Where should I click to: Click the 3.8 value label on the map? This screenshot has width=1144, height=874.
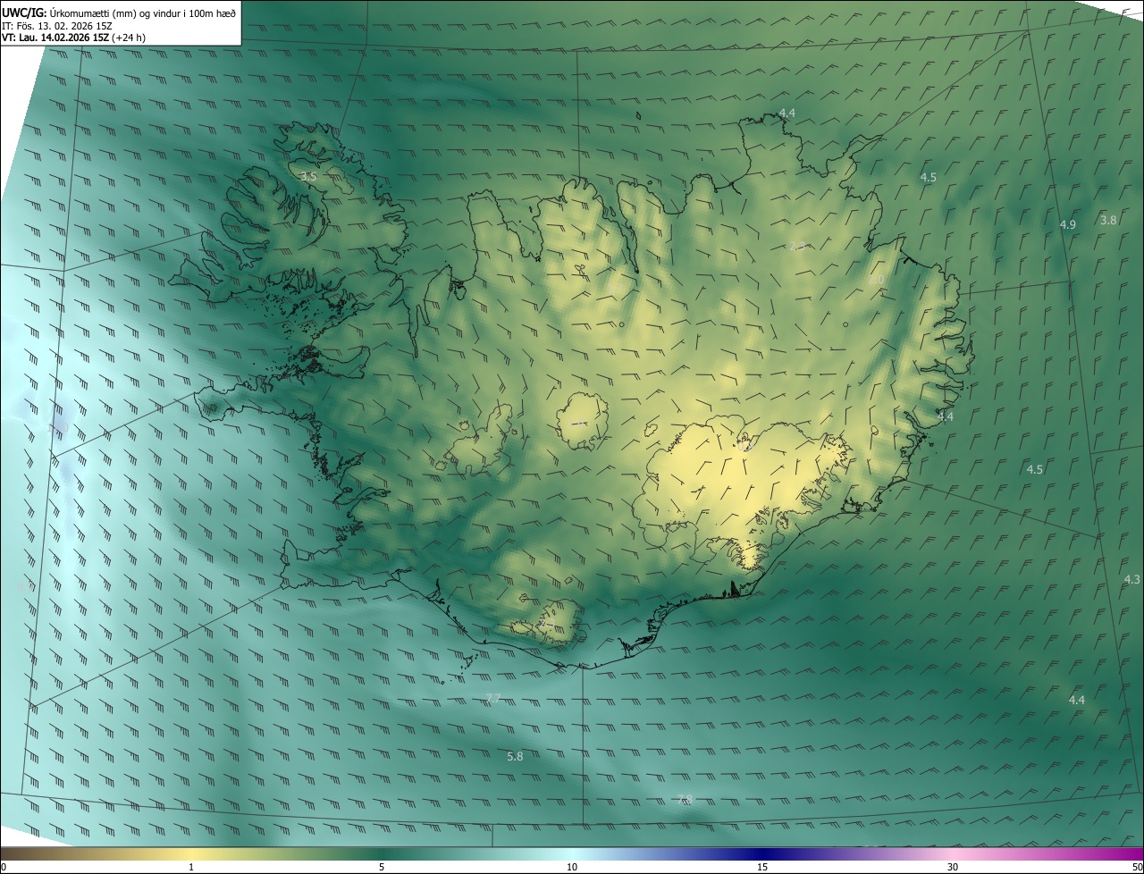(1108, 220)
